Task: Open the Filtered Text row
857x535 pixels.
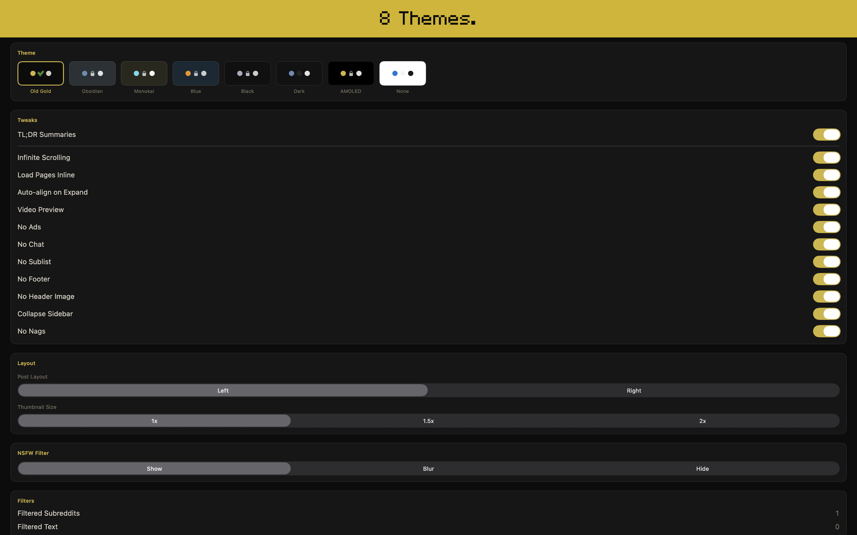Action: point(428,526)
